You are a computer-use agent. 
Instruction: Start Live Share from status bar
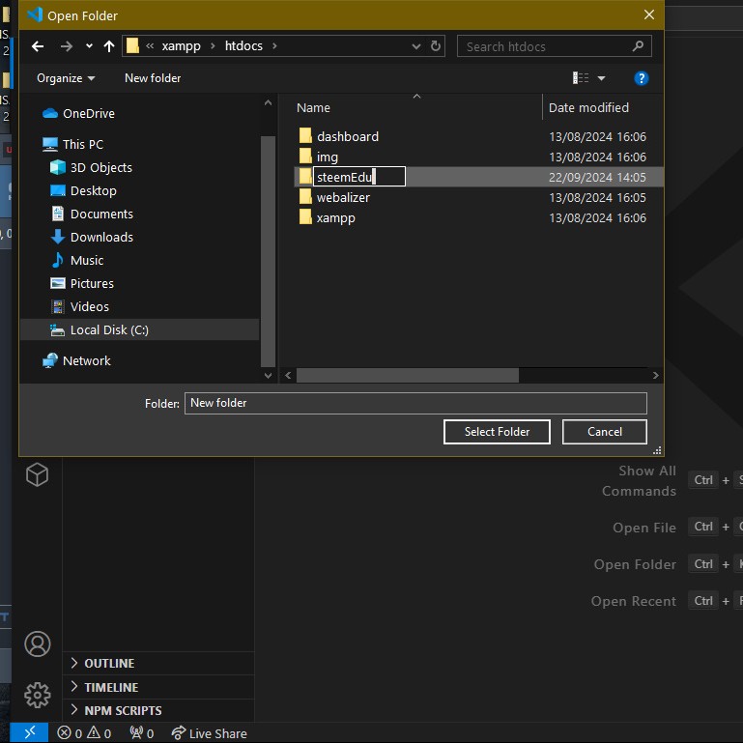coord(209,733)
